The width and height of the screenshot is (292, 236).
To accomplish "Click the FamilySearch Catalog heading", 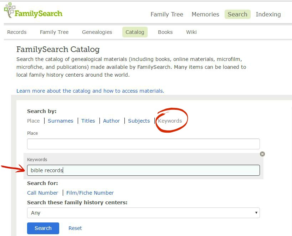I will click(58, 49).
